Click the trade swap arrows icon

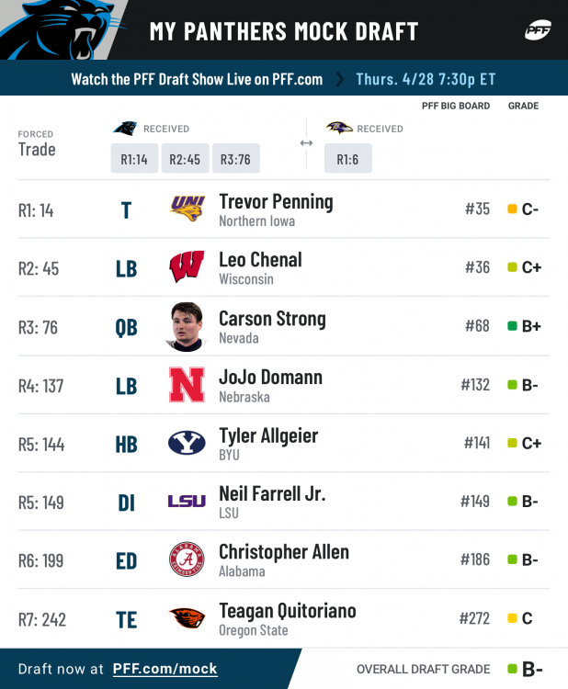[x=306, y=143]
